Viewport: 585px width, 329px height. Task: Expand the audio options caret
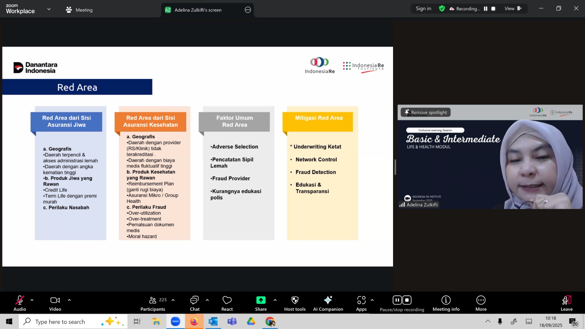32,300
